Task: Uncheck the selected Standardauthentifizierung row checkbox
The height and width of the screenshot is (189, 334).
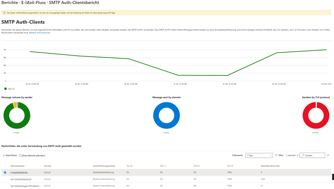Action: point(5,172)
